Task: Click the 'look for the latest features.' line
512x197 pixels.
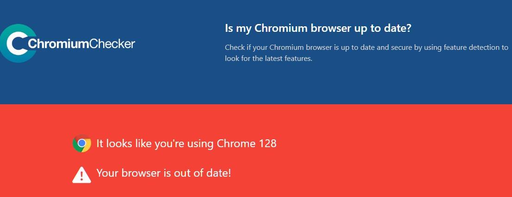Action: pyautogui.click(x=268, y=59)
